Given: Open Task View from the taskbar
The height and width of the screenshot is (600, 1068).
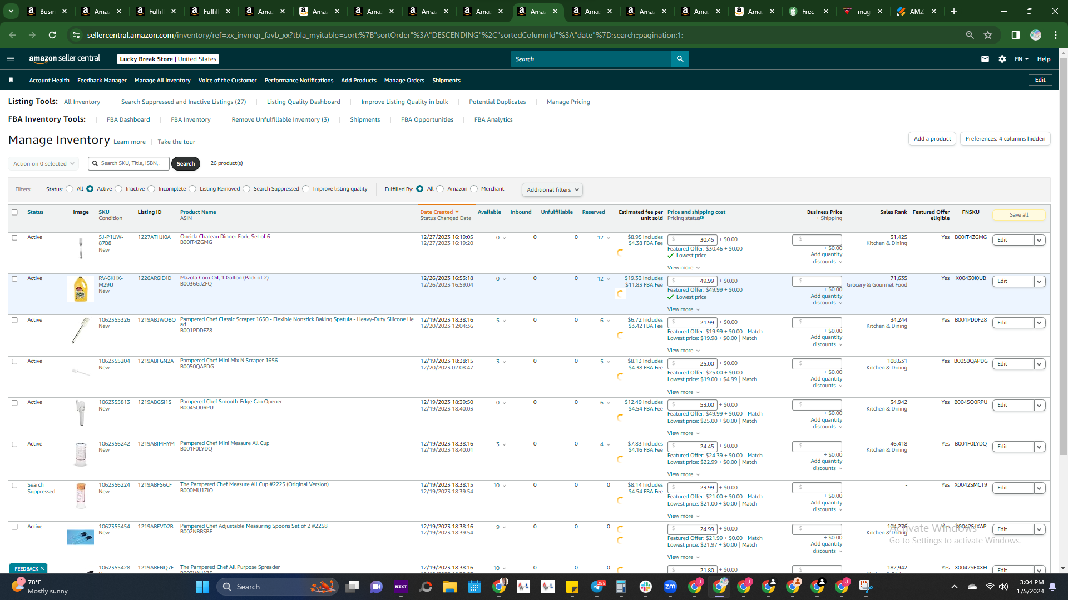Looking at the screenshot, I should tap(352, 587).
